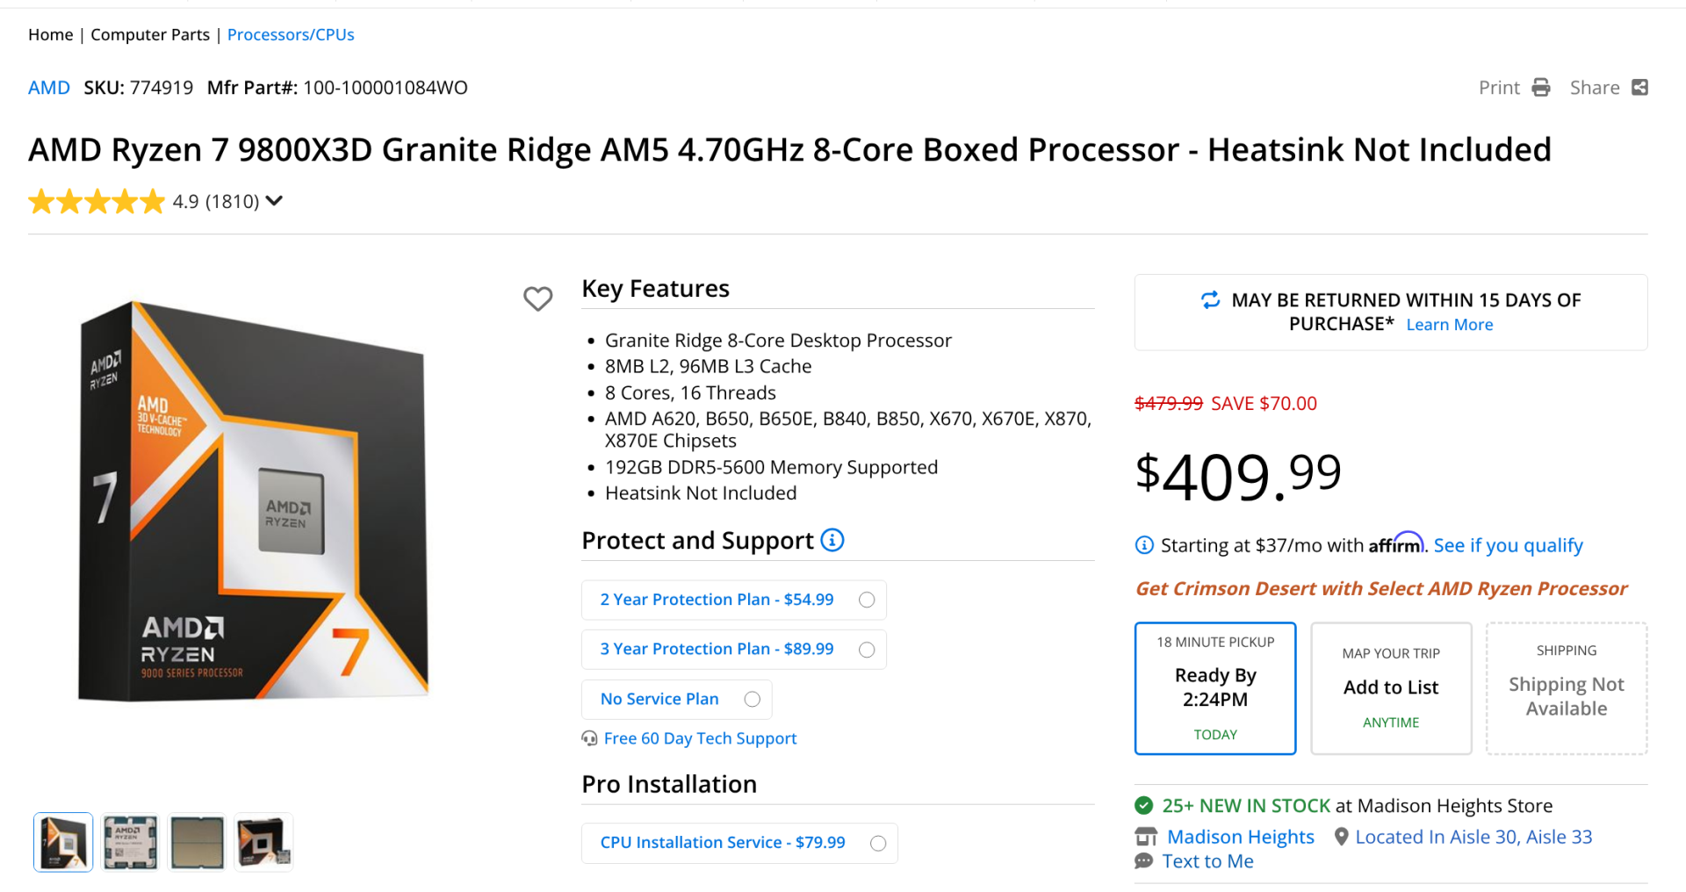Click the Text to Me chat icon

[x=1143, y=861]
